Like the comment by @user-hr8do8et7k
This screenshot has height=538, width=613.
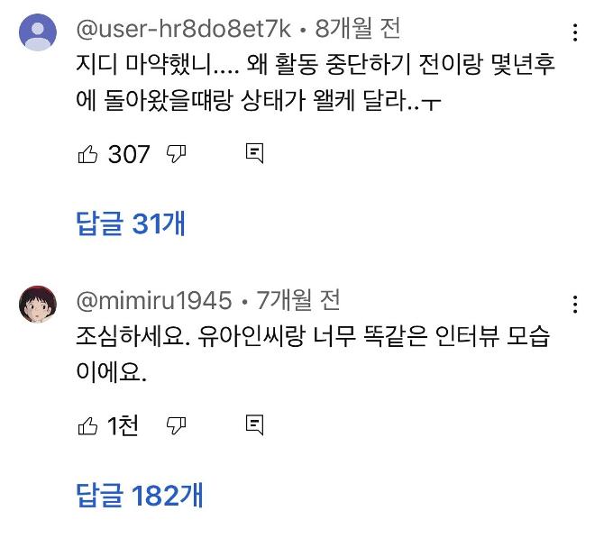click(x=88, y=154)
